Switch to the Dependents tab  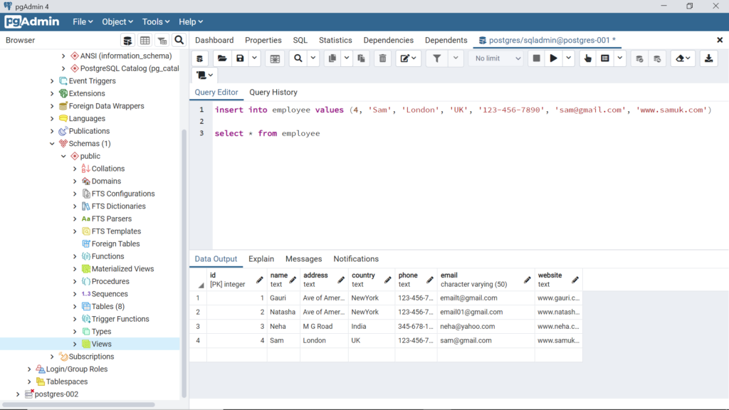click(x=446, y=41)
